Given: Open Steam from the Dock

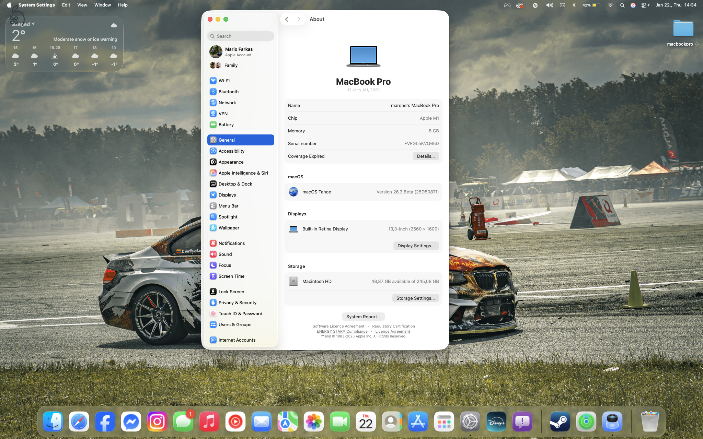Looking at the screenshot, I should 560,422.
